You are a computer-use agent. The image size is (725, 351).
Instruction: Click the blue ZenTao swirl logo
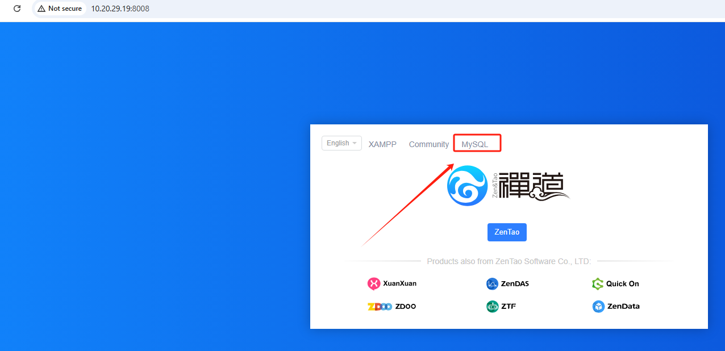tap(468, 186)
